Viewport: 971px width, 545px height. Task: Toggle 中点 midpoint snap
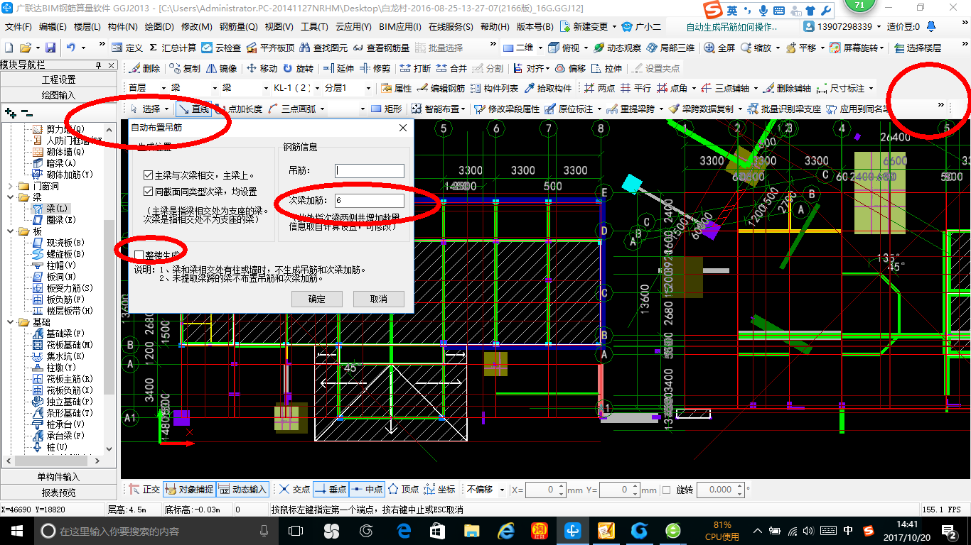(367, 489)
